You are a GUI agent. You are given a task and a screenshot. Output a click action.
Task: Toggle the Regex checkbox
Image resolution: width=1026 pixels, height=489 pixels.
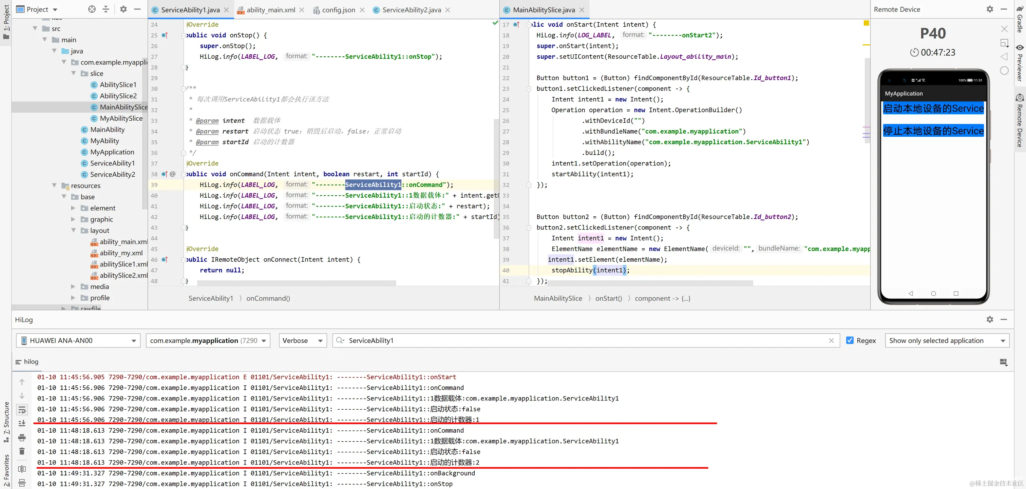850,340
